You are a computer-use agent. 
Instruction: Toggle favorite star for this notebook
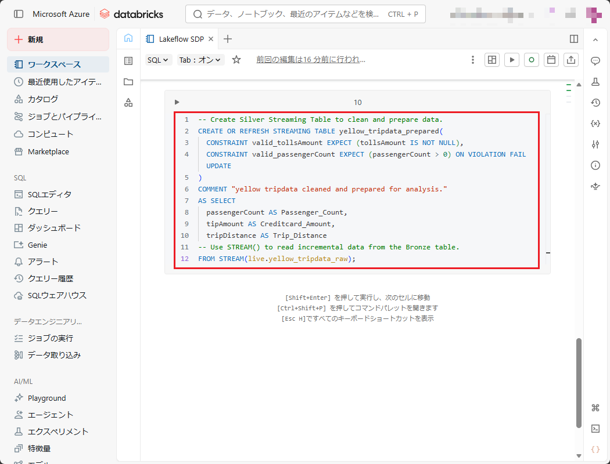236,60
